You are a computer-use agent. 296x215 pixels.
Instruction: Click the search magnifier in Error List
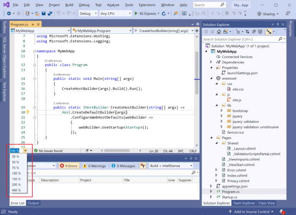click(193, 173)
